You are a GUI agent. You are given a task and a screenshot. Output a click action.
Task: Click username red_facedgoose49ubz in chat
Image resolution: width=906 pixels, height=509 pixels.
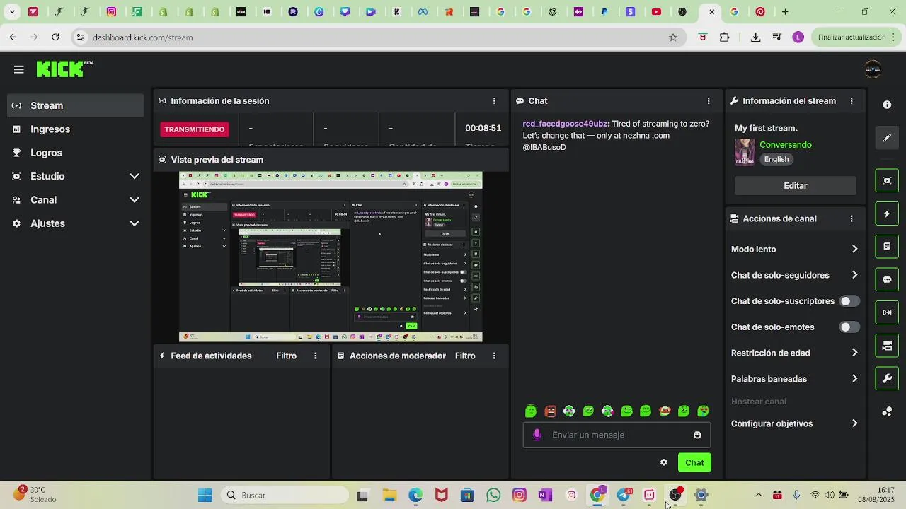565,124
